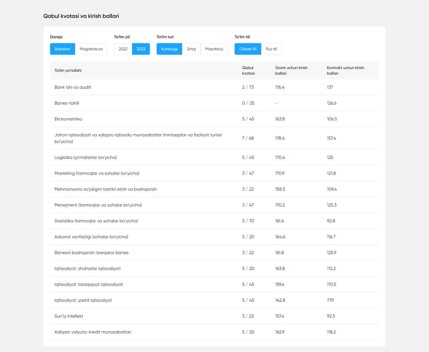Click Xalqaro valyuta-kredit munosabatlari program
This screenshot has width=429, height=352.
click(x=93, y=332)
